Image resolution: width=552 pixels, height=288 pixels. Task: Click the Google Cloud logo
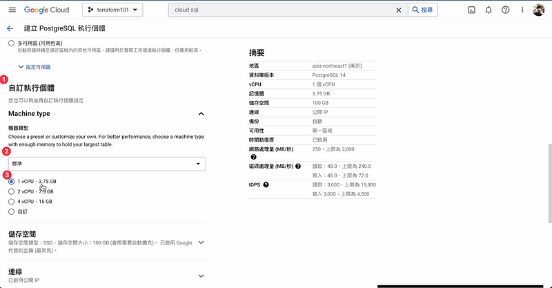pos(46,10)
